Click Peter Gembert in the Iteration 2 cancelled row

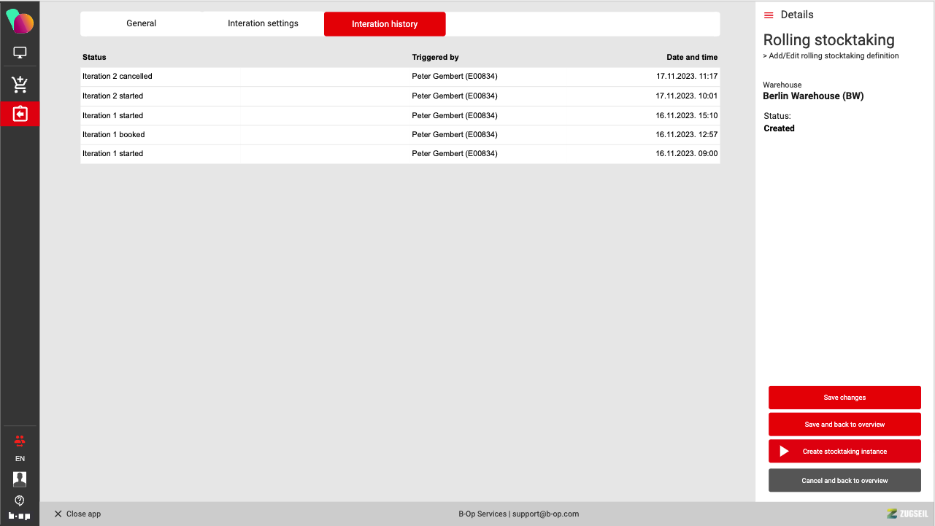tap(455, 77)
